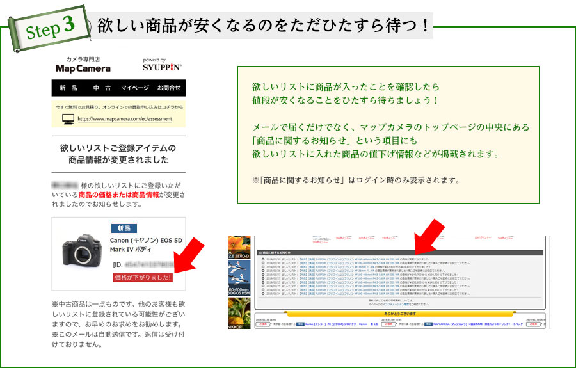Open the Canon EOS 5D Mark IV ボディ title
Screen dimensions: 576x368
tap(146, 244)
